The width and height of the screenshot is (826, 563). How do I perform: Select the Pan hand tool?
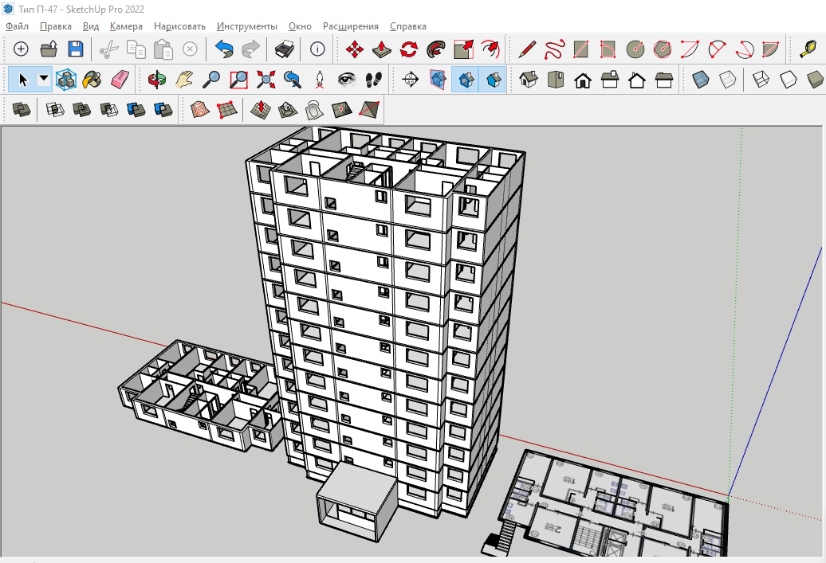[x=184, y=80]
